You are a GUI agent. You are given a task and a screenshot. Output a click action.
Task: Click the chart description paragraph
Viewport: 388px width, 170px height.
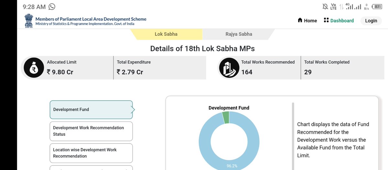[333, 140]
